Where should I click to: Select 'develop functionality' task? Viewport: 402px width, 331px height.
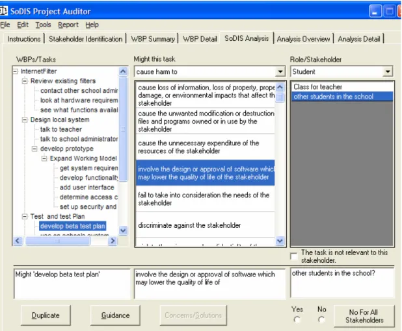(88, 178)
